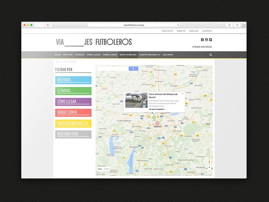Viewport: 269px width, 202px height.
Task: Open 'Cómo disfrutar del Olímpico de Munich' title
Action: click(163, 96)
